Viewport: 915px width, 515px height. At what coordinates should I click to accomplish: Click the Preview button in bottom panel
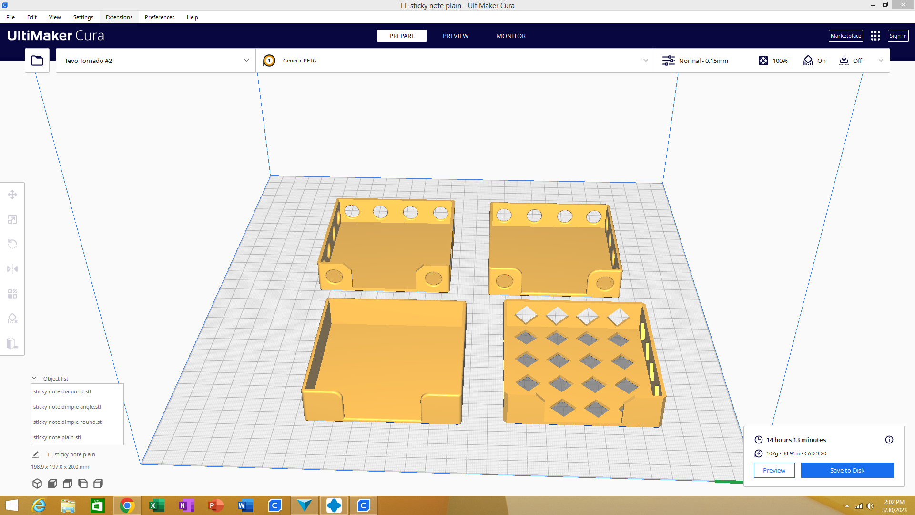coord(774,470)
